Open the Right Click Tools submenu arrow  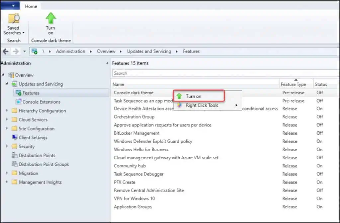point(236,105)
